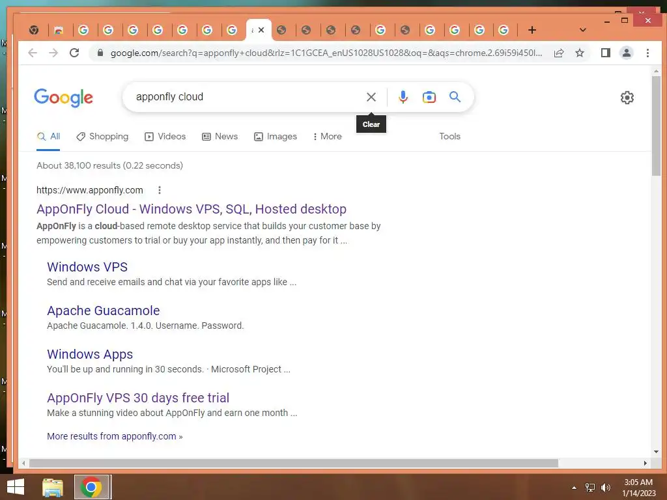The height and width of the screenshot is (500, 667).
Task: Clear the search box text
Action: [x=371, y=97]
